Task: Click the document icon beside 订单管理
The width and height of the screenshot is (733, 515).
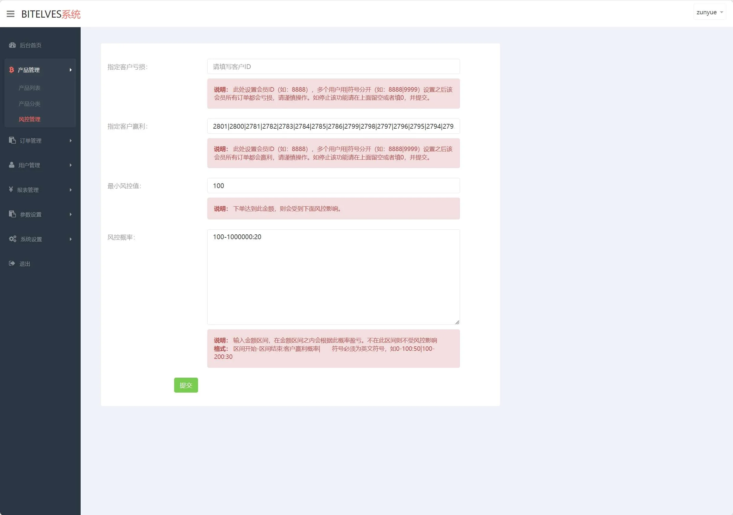Action: [x=13, y=140]
